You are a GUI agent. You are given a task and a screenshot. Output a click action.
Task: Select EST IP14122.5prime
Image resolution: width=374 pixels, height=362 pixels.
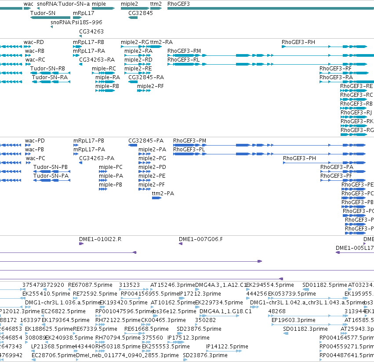click(224, 351)
